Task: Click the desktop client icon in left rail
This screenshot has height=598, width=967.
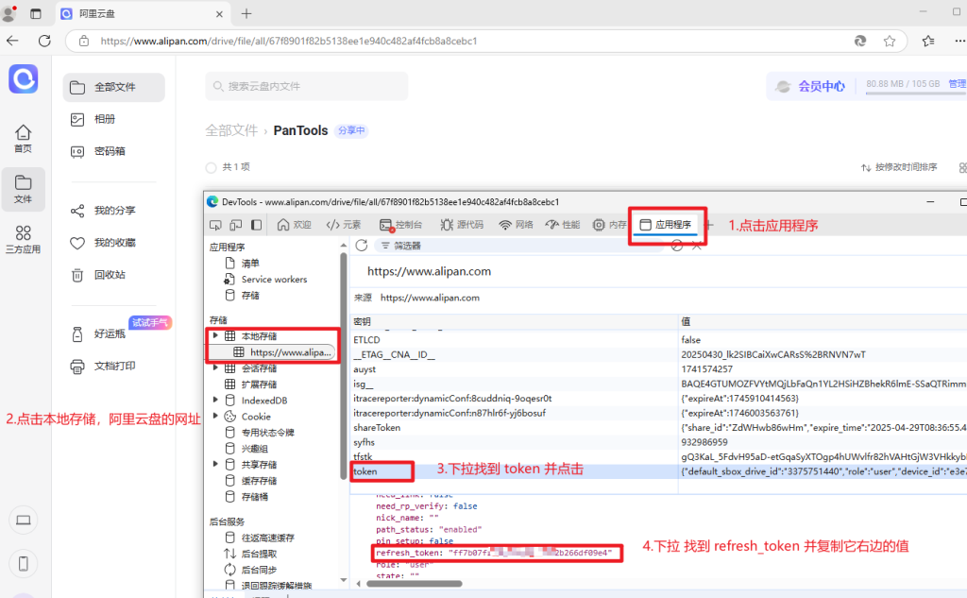Action: click(24, 521)
